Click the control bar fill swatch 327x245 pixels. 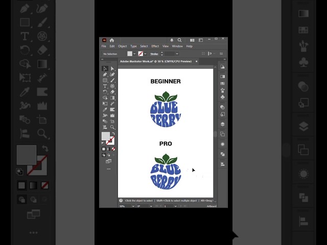pos(130,54)
